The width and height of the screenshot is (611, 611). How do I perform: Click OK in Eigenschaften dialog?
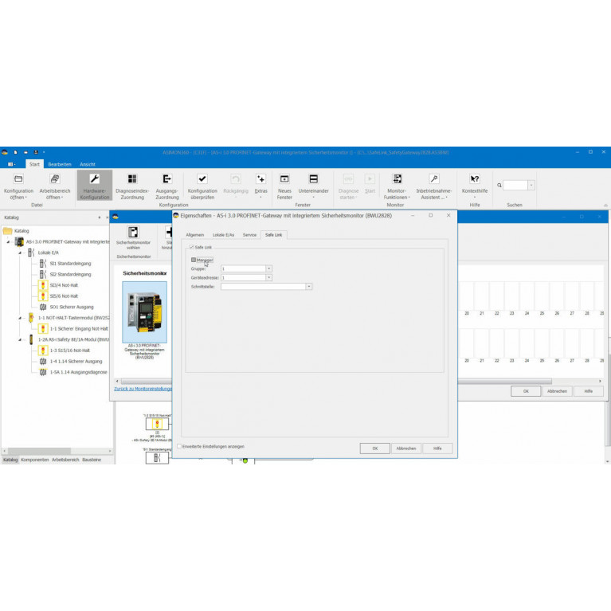[x=375, y=448]
